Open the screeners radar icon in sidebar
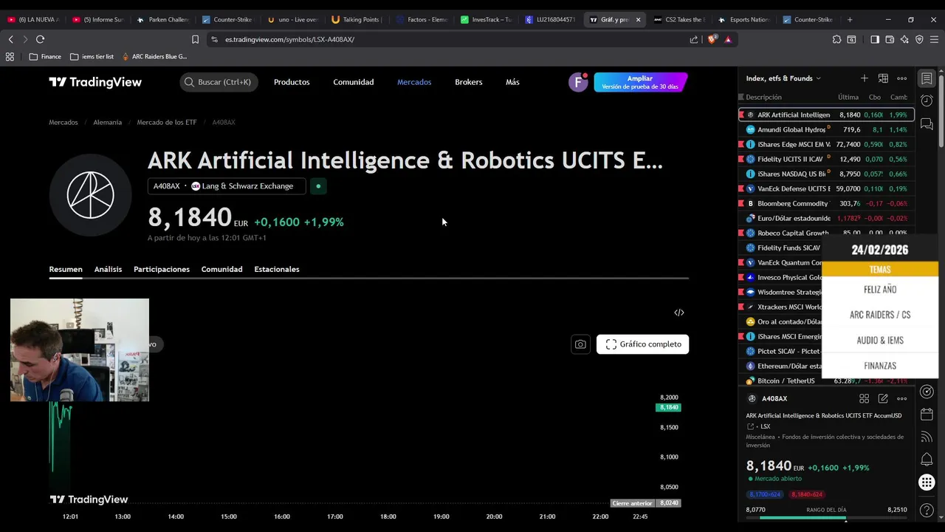 pos(927,392)
